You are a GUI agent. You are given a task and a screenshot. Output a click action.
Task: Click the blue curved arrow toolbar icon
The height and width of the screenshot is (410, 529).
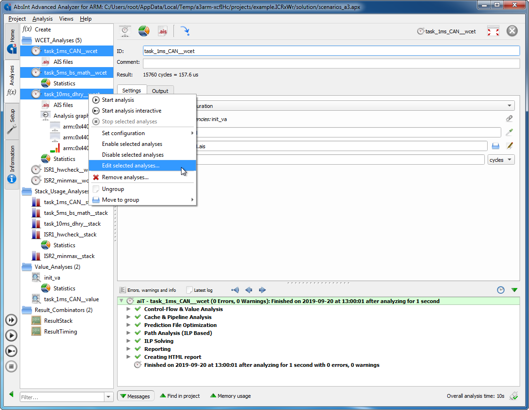tap(185, 31)
